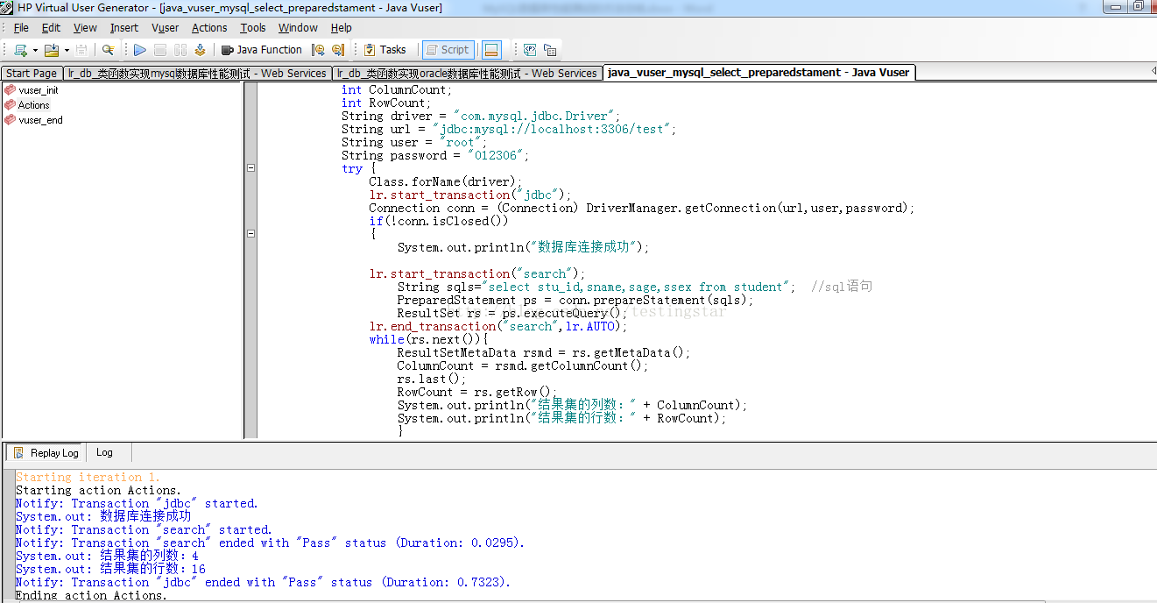
Task: Click the line lr.start_transaction("search")
Action: pos(477,273)
